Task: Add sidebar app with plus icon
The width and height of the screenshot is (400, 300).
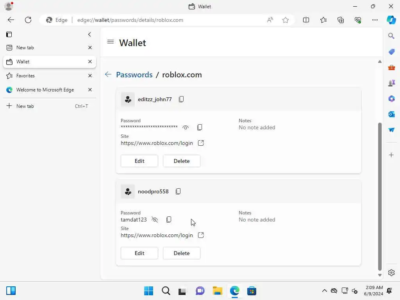Action: (x=391, y=155)
